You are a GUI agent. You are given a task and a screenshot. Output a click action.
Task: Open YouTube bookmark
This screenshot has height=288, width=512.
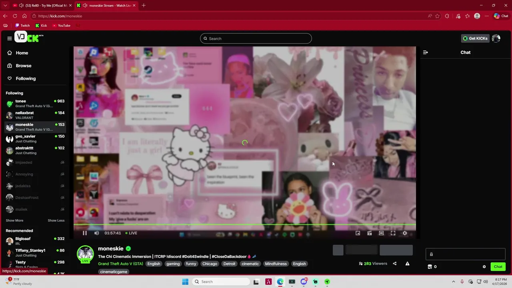coord(61,25)
